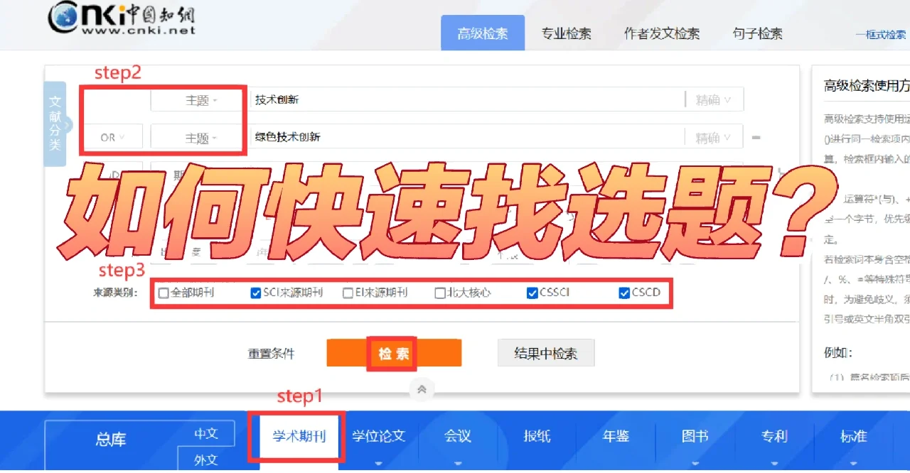
Task: Click 高级检索使用方 help panel heading
Action: [x=867, y=86]
